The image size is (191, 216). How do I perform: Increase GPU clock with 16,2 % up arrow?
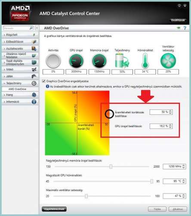[x=170, y=125]
